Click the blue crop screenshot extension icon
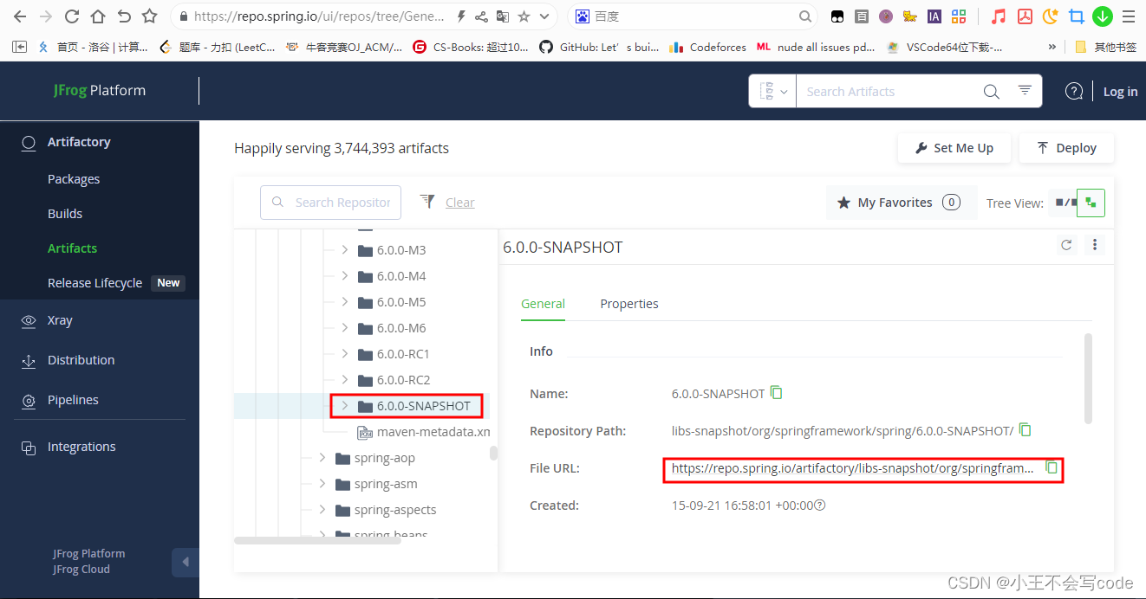This screenshot has height=599, width=1146. pos(1077,16)
